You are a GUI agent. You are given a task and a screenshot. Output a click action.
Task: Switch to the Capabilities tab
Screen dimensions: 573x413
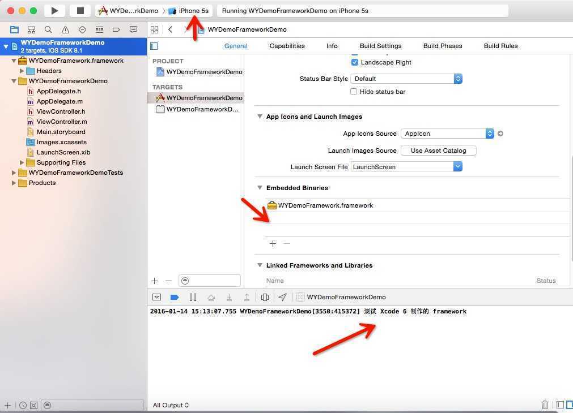(x=287, y=46)
